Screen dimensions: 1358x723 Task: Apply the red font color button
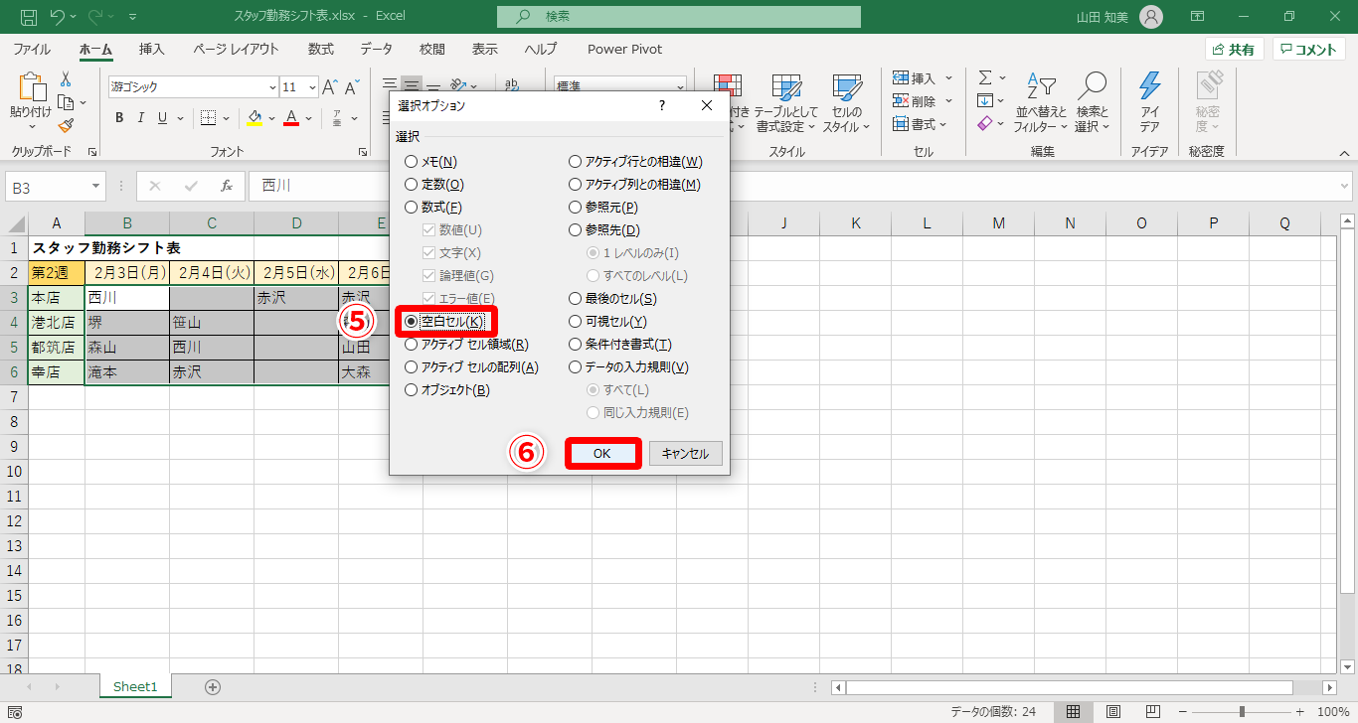click(291, 118)
